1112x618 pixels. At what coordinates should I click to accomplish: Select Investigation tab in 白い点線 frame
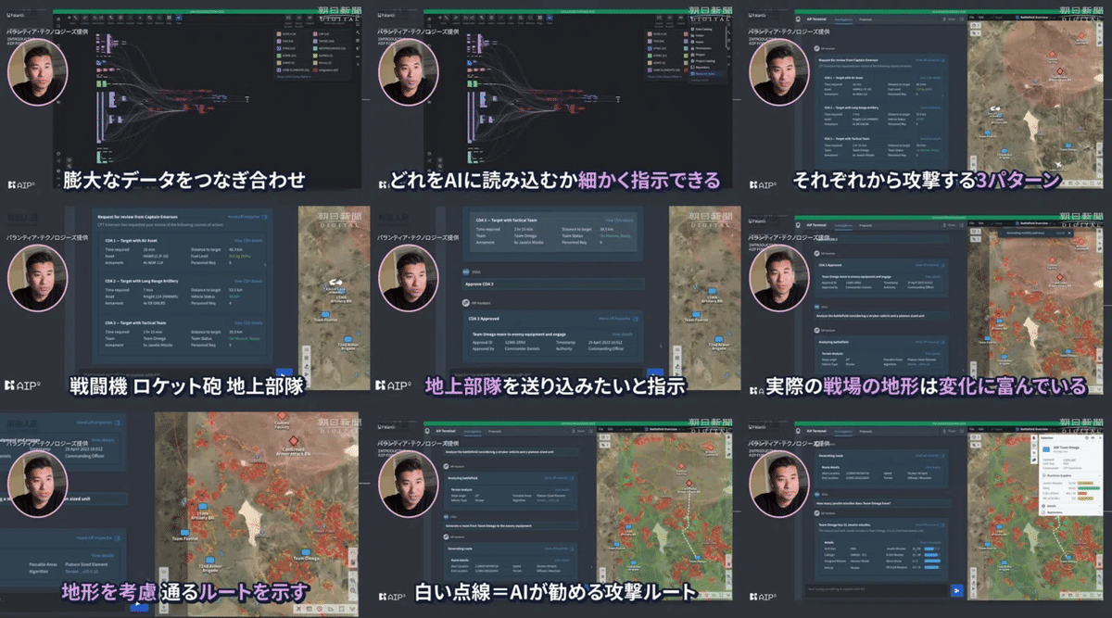(x=473, y=431)
